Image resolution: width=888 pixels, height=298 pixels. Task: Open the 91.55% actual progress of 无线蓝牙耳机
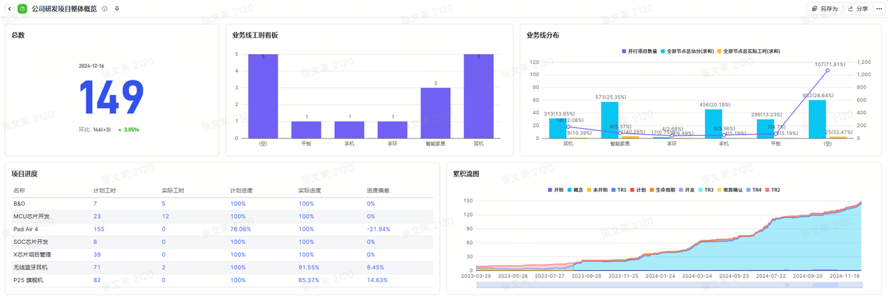[309, 267]
